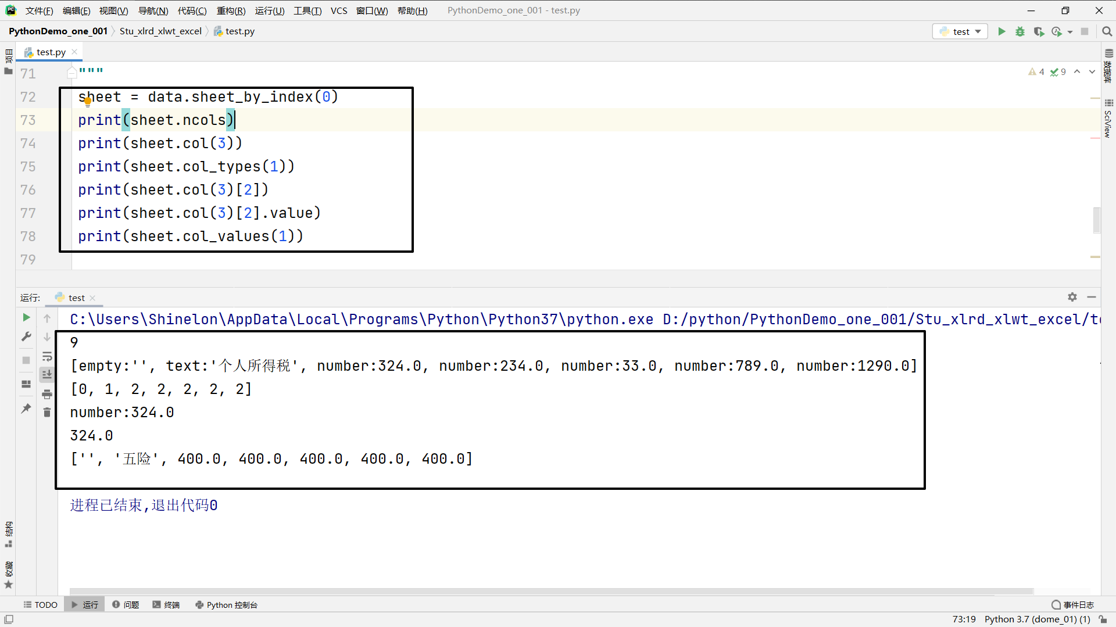Run 'test' with coverage
The width and height of the screenshot is (1116, 627).
(1039, 31)
